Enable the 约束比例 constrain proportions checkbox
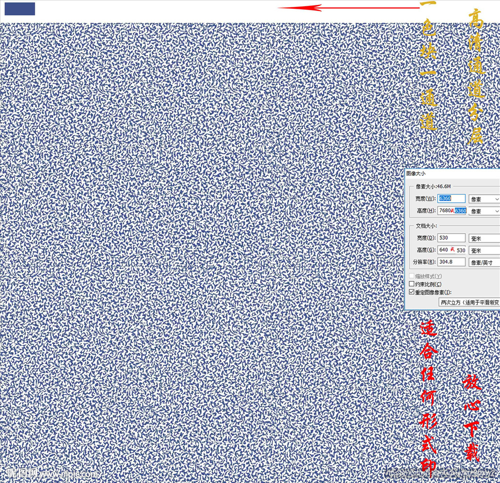The width and height of the screenshot is (500, 483). tap(412, 284)
